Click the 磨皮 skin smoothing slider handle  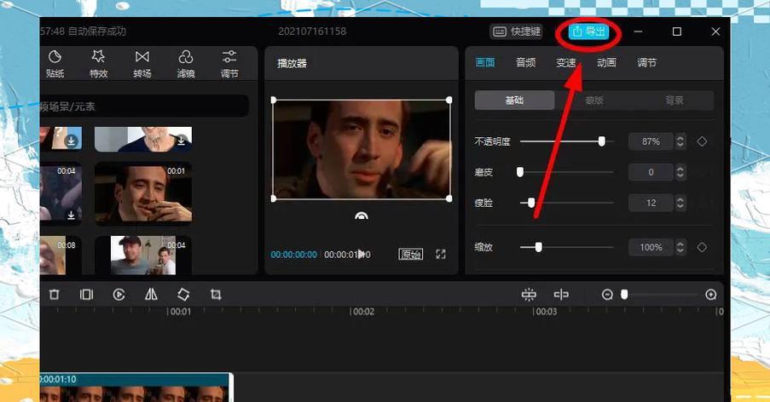click(520, 172)
